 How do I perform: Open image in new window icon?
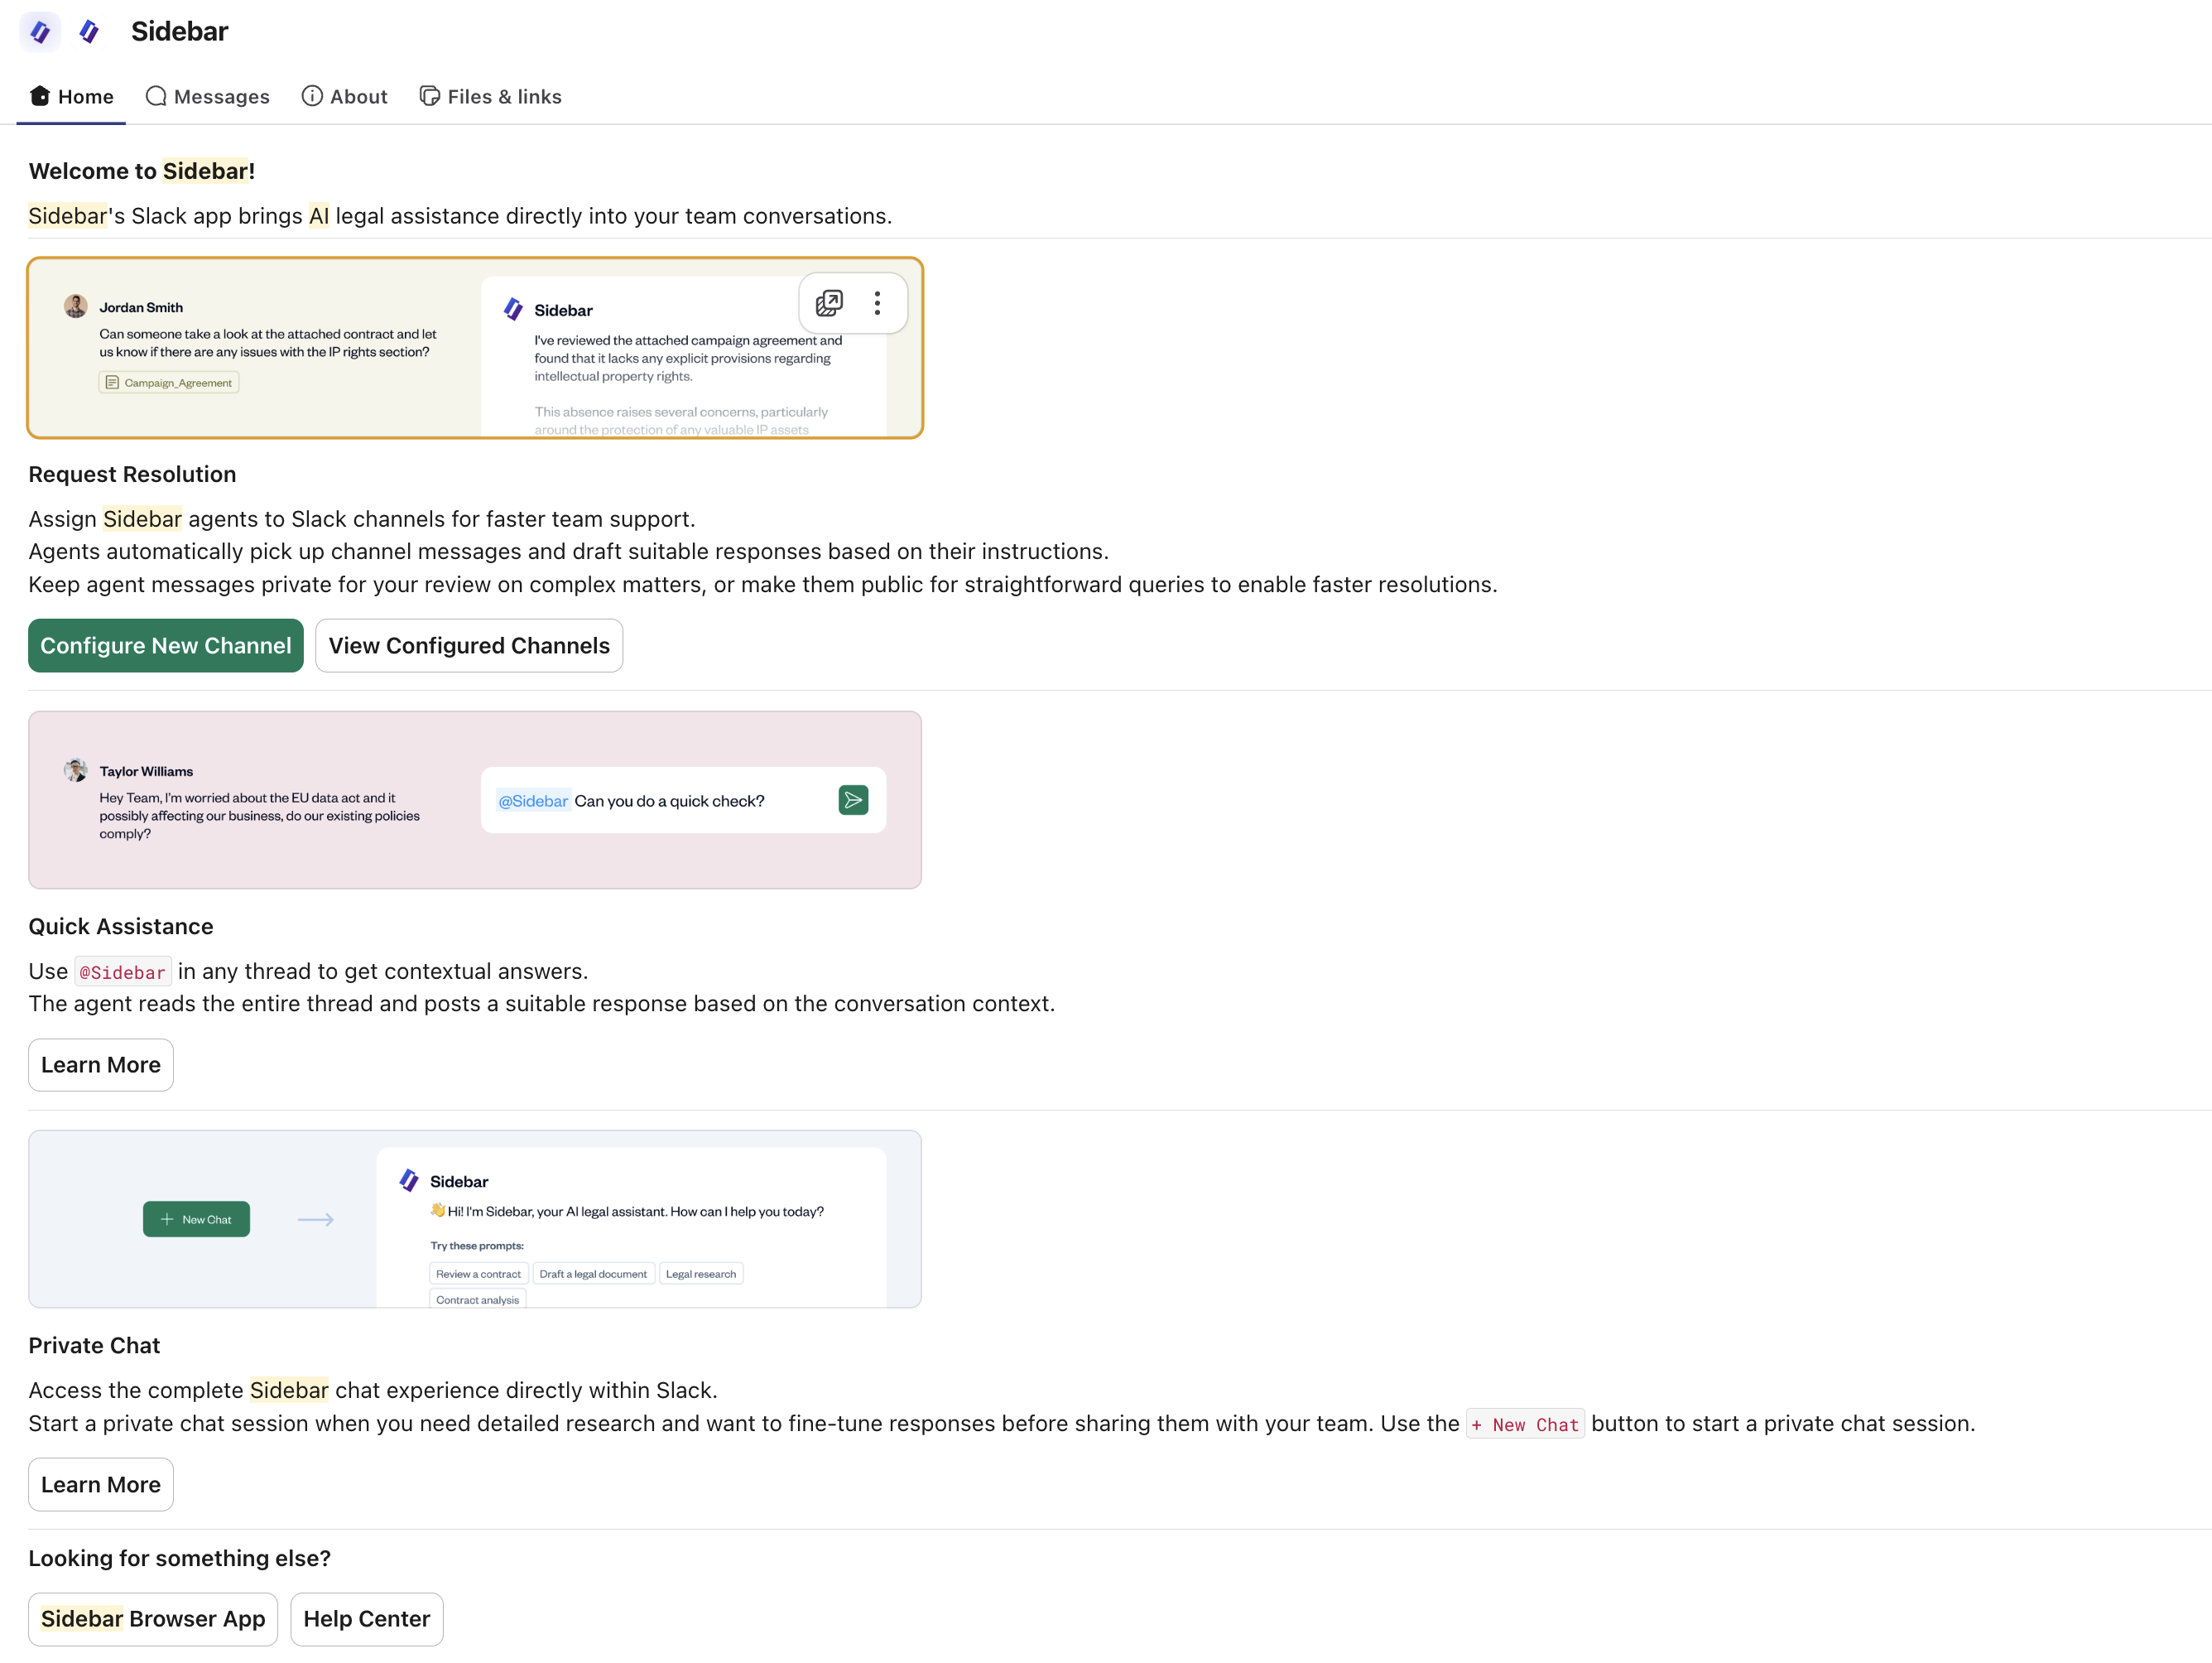tap(829, 303)
